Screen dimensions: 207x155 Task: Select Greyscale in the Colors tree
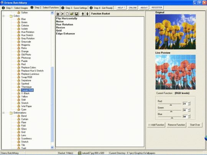26,42
